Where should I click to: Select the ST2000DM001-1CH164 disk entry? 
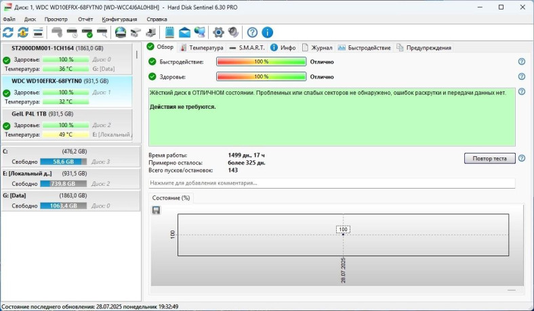pyautogui.click(x=67, y=59)
